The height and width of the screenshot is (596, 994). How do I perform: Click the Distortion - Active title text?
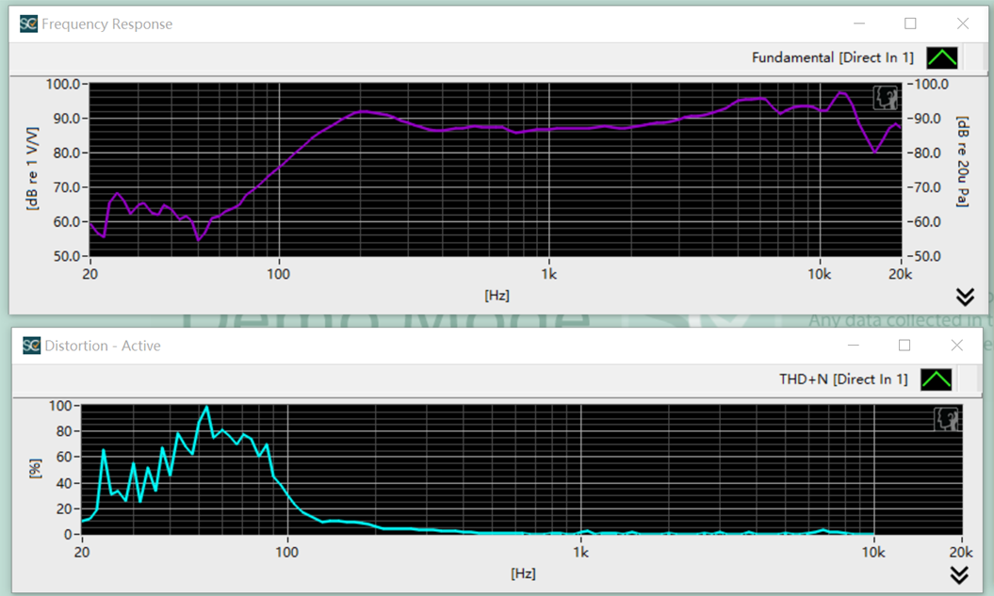coord(103,346)
